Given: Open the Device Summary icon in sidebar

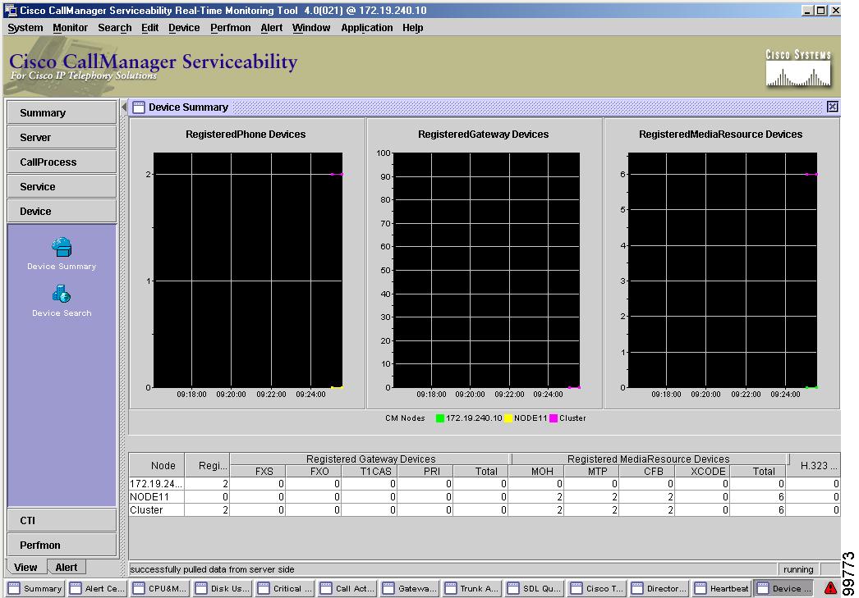Looking at the screenshot, I should tap(62, 247).
